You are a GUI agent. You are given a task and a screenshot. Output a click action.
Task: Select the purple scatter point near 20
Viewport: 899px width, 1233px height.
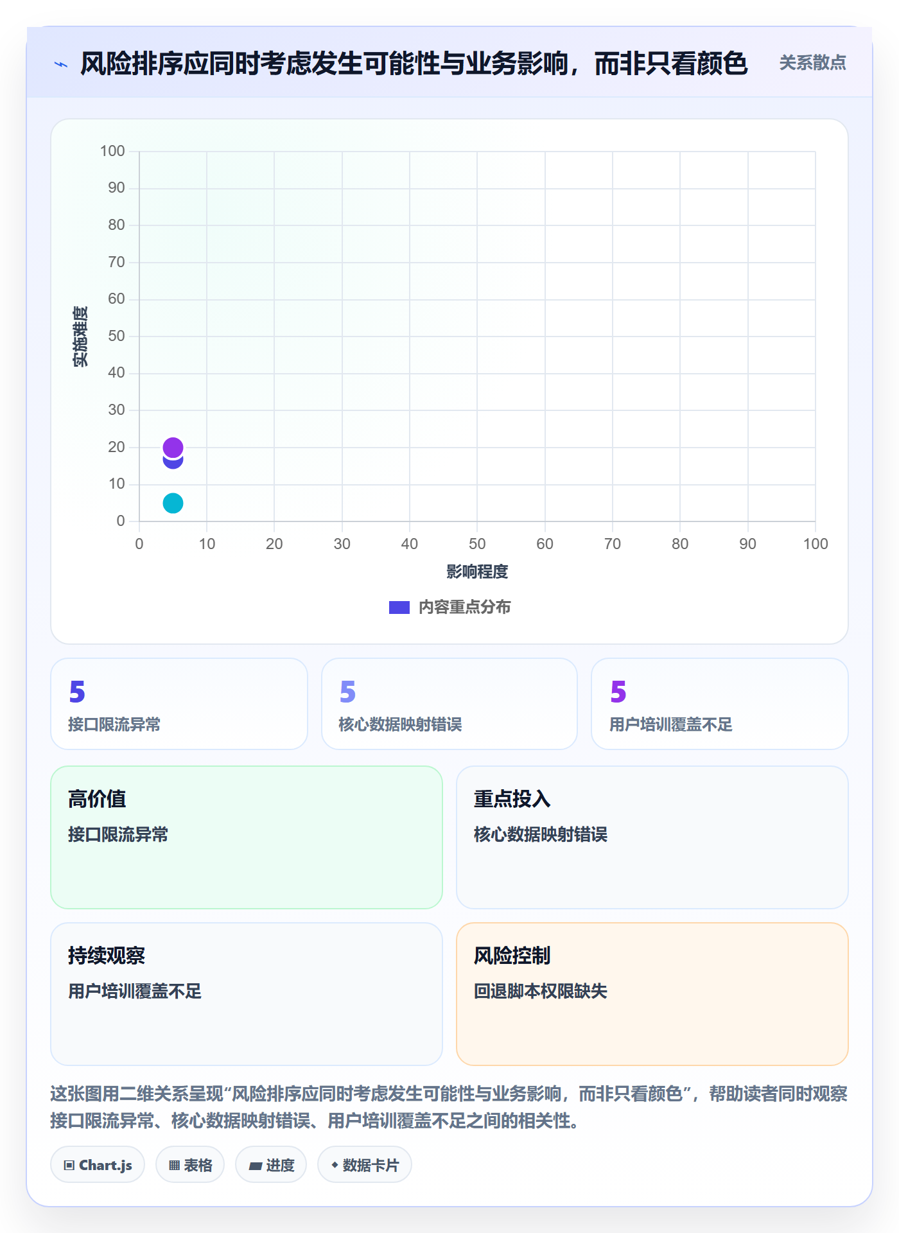(x=173, y=447)
